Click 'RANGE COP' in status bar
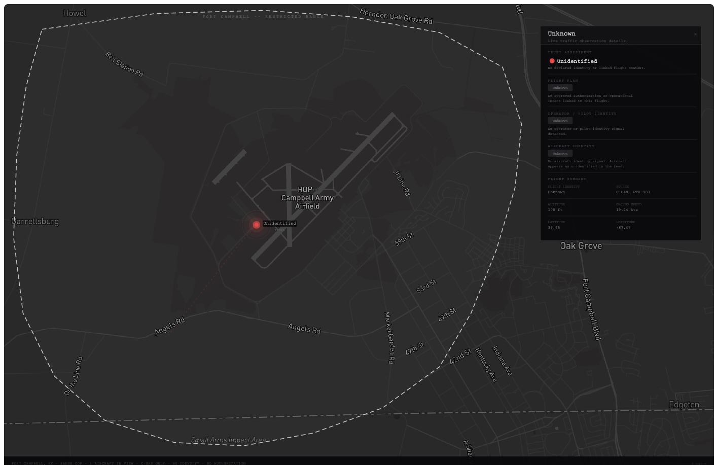 tap(71, 463)
